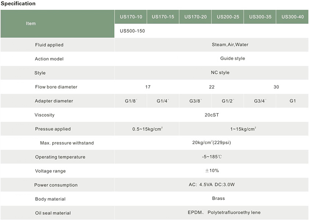Viewport: 309px width, 221px height.
Task: Select the US300-40 column header
Action: [292, 17]
